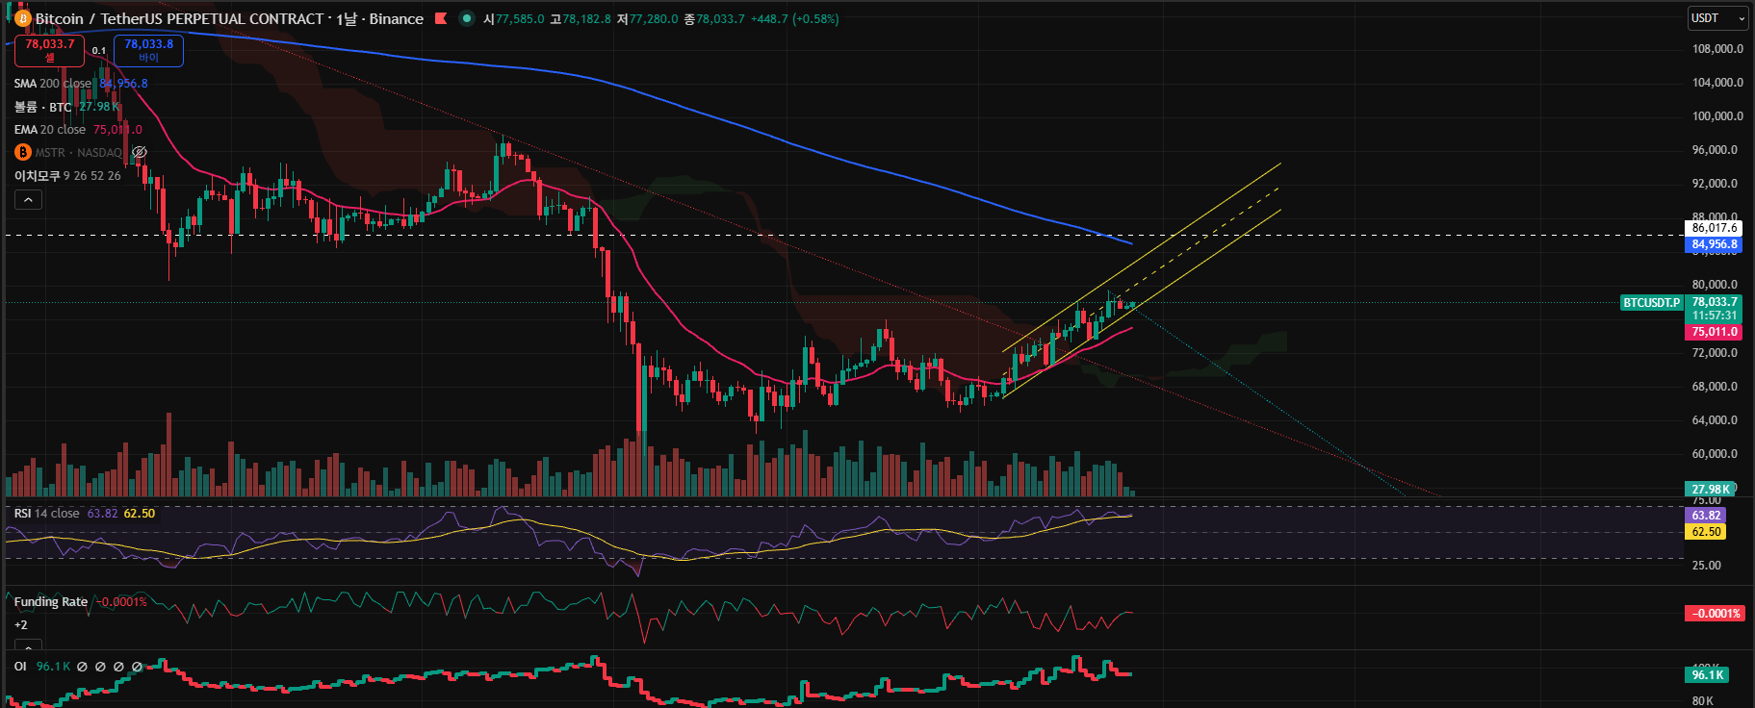1755x708 pixels.
Task: Select the Ichimoku 9 26 52 26 legend
Action: (x=67, y=176)
